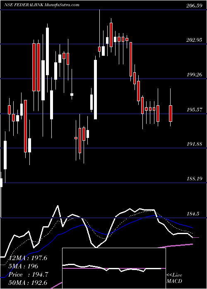Screen dimensions: 207x289
Task: Click the NSE FEDERALBNK MunafaSutra.com chart title
Action: tap(42, 5)
